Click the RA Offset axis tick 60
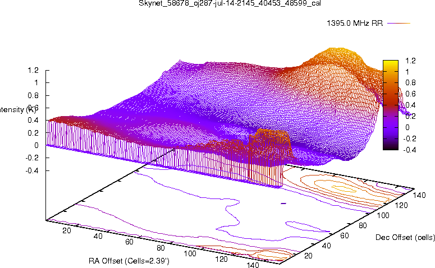 coord(129,242)
